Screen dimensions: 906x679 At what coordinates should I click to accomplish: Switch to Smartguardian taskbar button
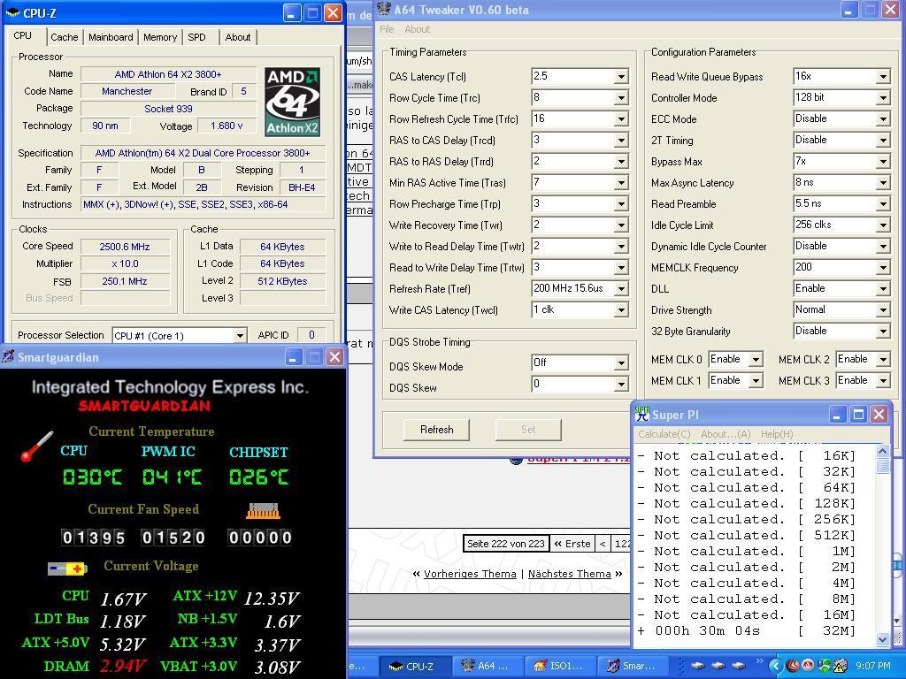(632, 666)
